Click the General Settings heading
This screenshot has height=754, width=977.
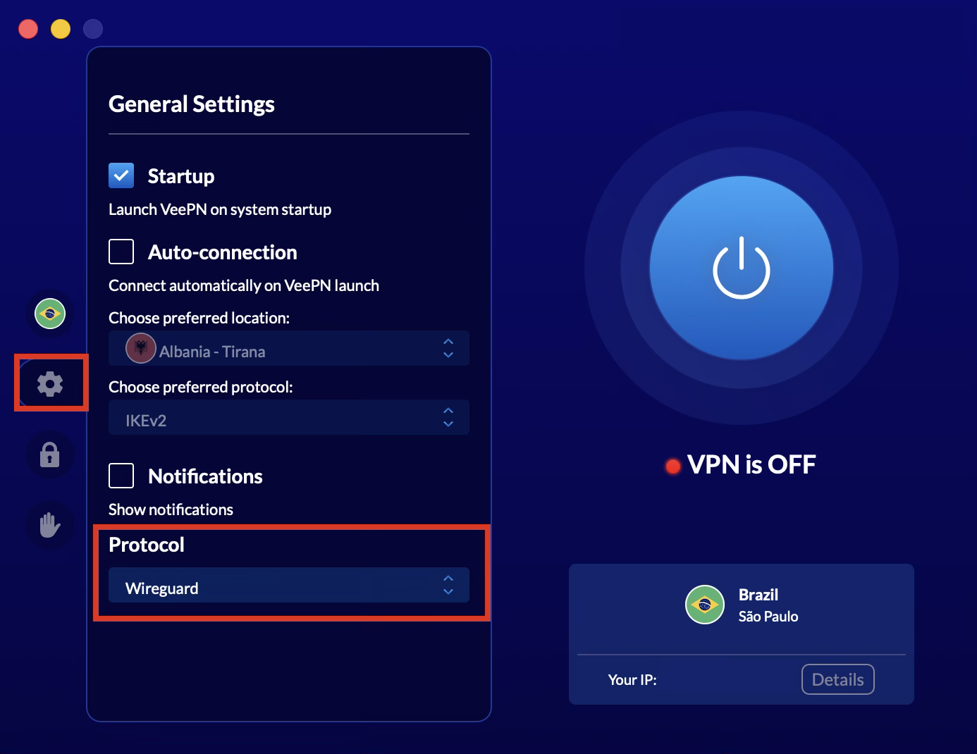192,104
